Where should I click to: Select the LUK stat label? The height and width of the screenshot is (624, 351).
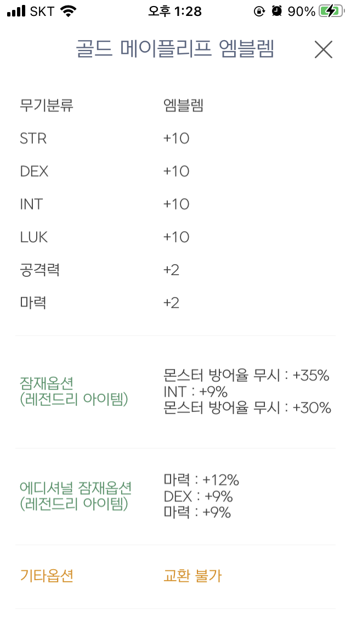coord(34,237)
